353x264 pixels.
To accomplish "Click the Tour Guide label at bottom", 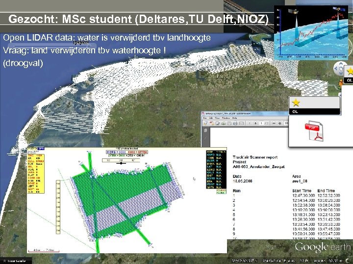I will point(16,261).
